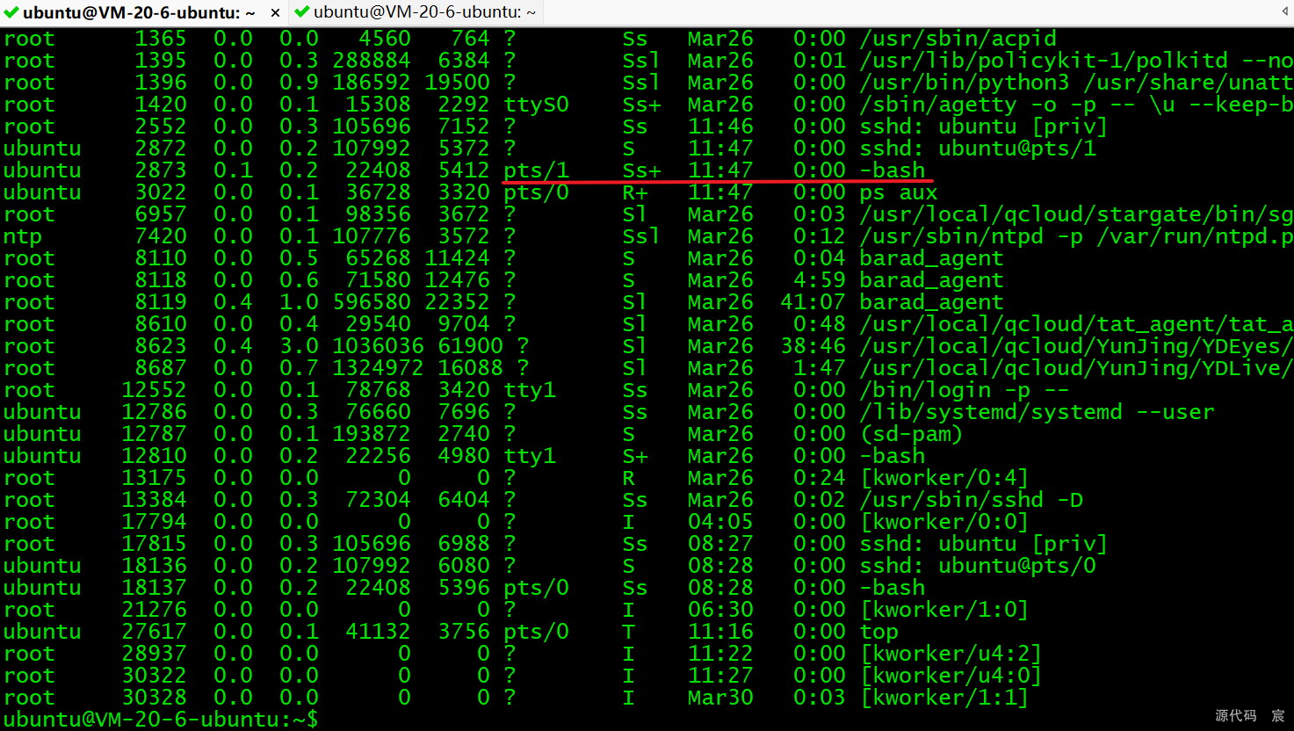Click PID 3022 in the ps aux row
This screenshot has height=731, width=1294.
click(161, 192)
